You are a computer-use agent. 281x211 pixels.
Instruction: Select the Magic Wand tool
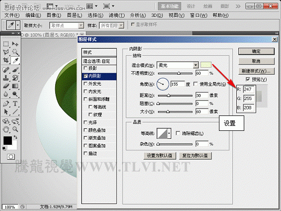(x=15, y=52)
